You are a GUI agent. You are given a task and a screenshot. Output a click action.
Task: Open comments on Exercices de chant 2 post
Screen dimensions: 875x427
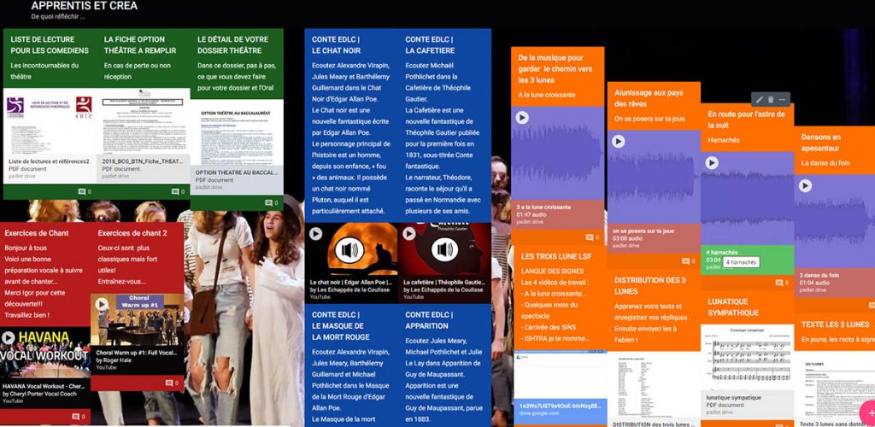pyautogui.click(x=167, y=382)
